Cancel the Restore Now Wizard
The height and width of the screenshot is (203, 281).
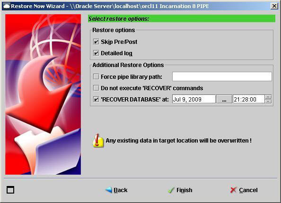point(244,190)
